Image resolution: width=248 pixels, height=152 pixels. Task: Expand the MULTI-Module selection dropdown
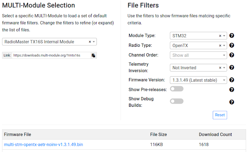(94, 42)
